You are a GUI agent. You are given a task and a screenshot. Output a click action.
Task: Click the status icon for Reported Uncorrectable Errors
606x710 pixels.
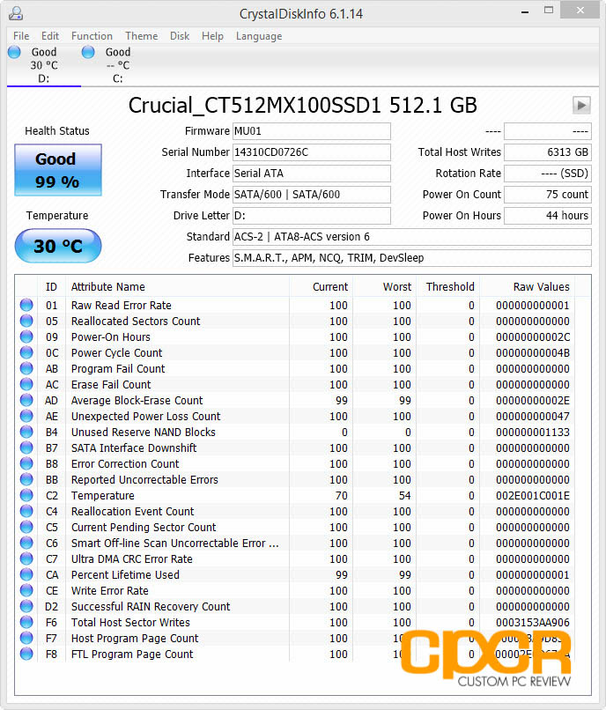(x=26, y=479)
